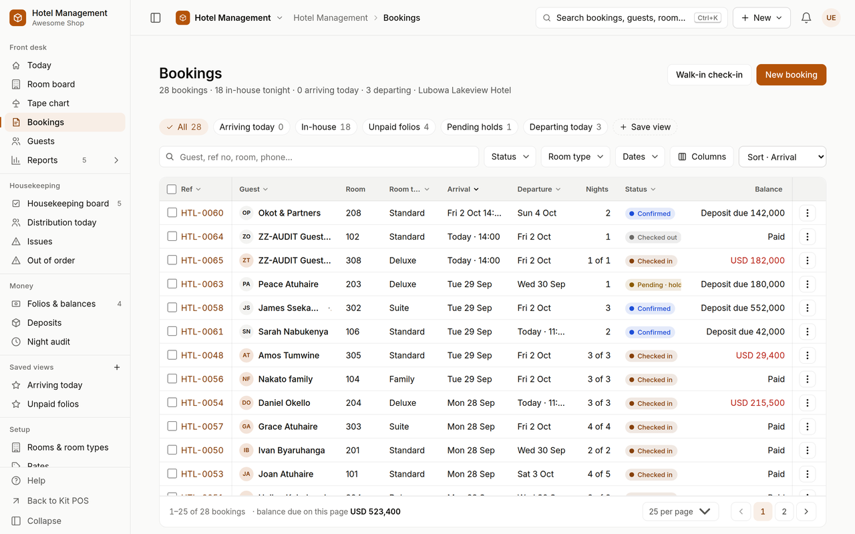Select all bookings header checkbox
This screenshot has height=534, width=855.
172,189
